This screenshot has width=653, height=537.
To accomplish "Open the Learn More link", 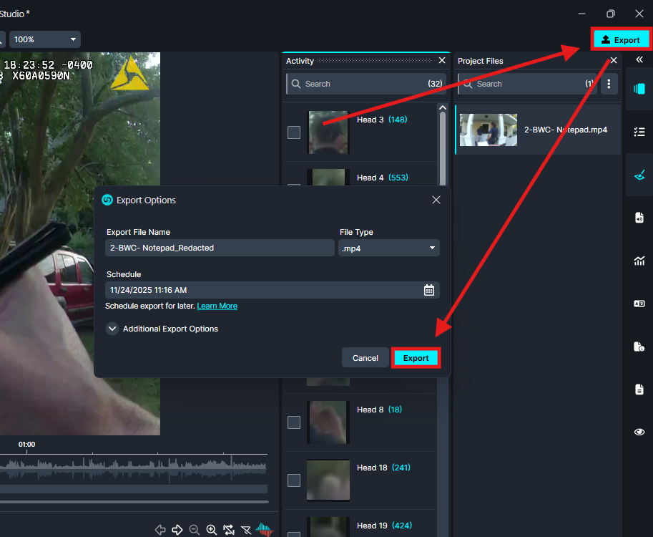I will (x=217, y=306).
